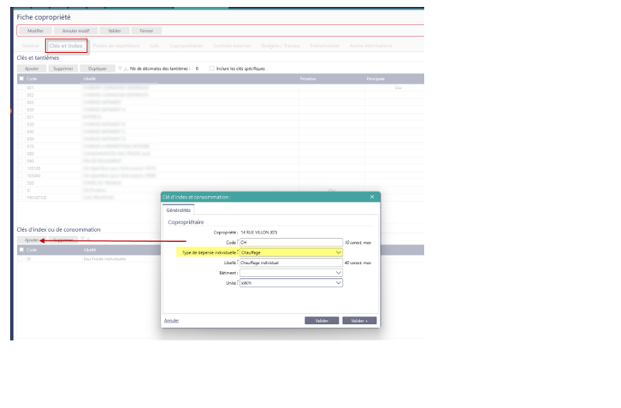Screen dimensions: 621x408
Task: Switch to the 'Clés et index' tab
Action: (66, 45)
